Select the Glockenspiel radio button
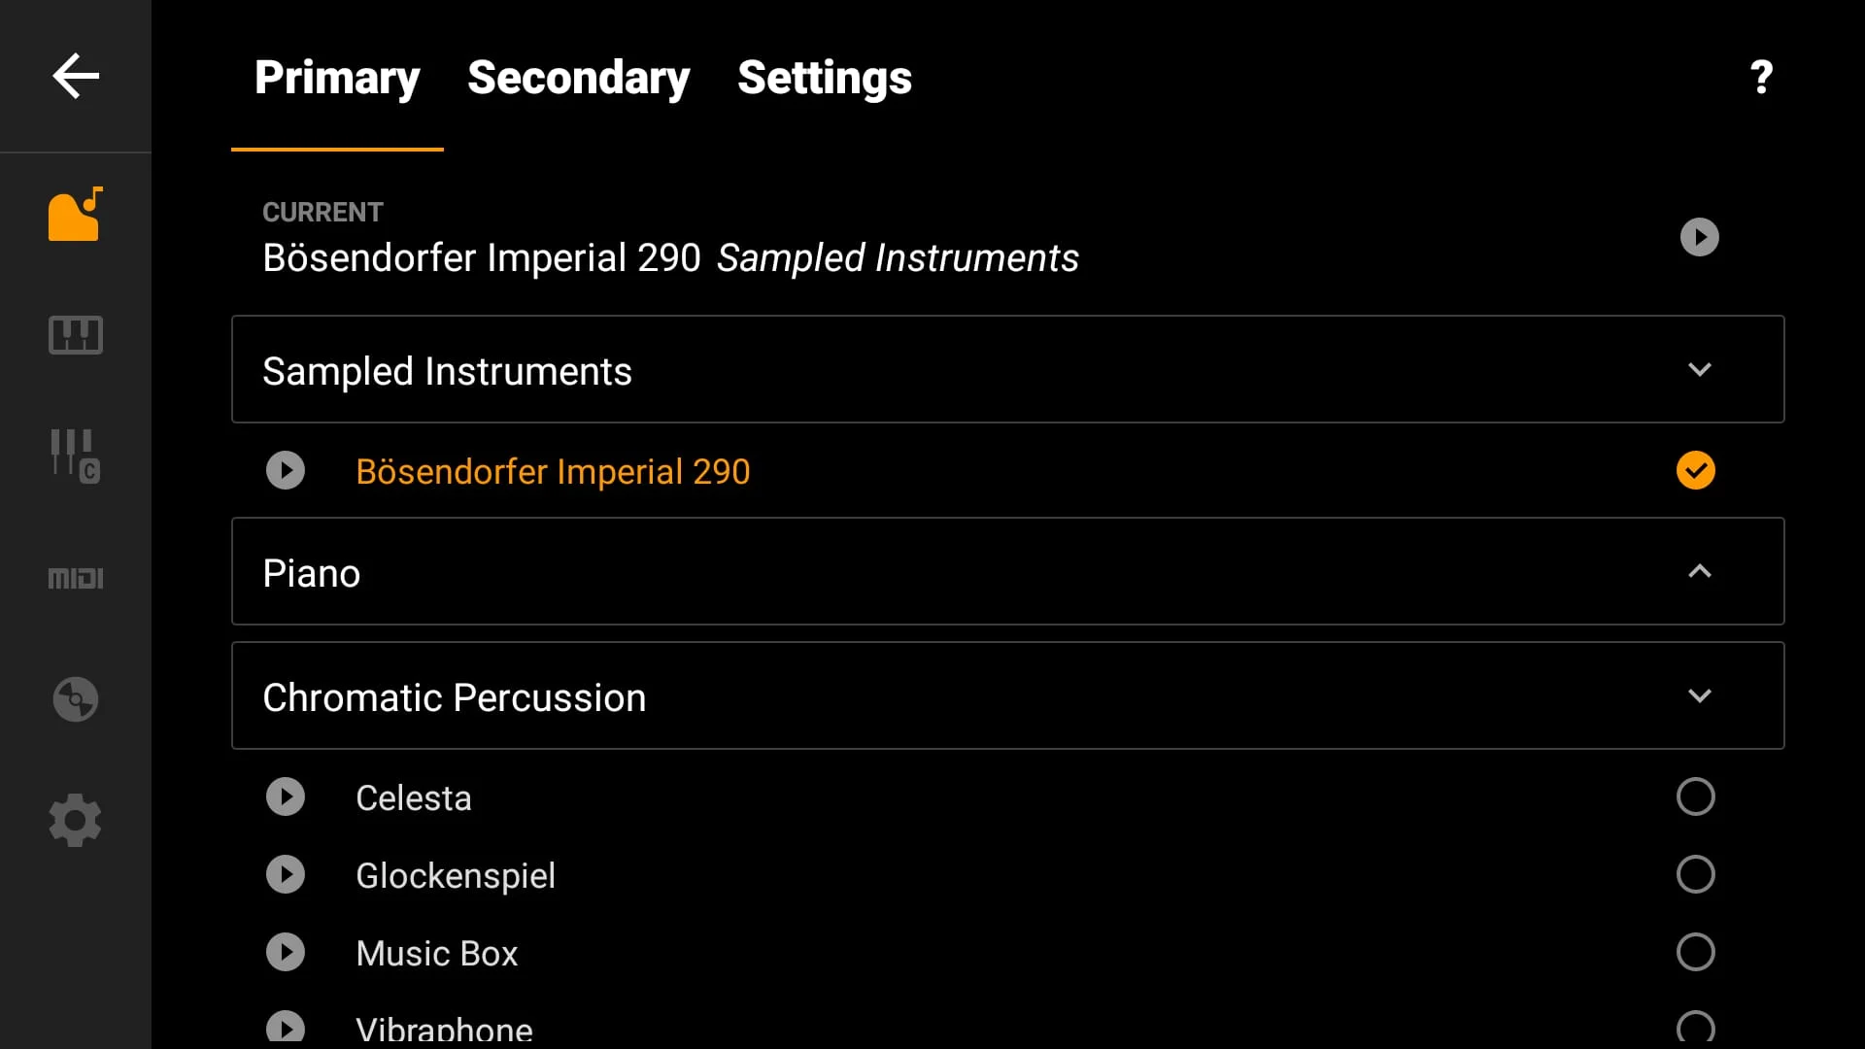The image size is (1865, 1049). point(1695,874)
